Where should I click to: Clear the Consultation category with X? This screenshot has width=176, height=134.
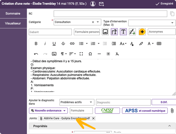[x=93, y=22]
